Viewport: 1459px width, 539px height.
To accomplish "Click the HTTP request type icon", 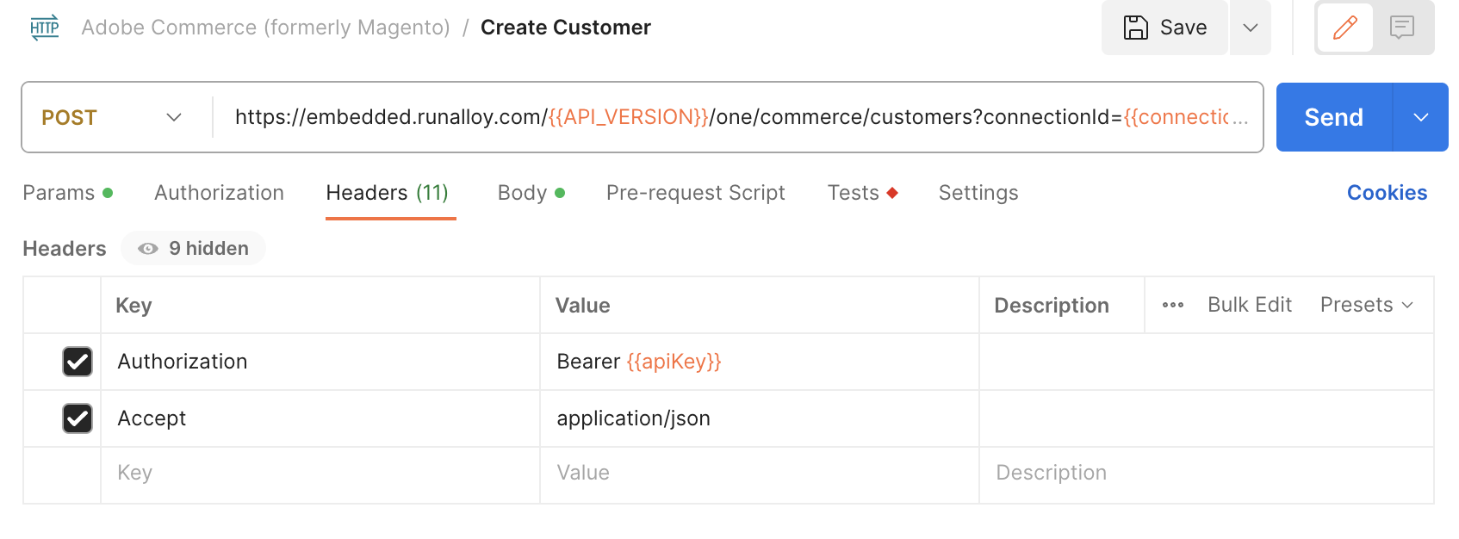I will coord(45,28).
